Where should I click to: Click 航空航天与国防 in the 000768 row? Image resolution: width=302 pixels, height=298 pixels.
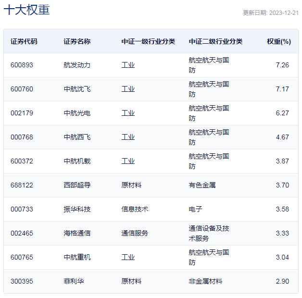209,137
